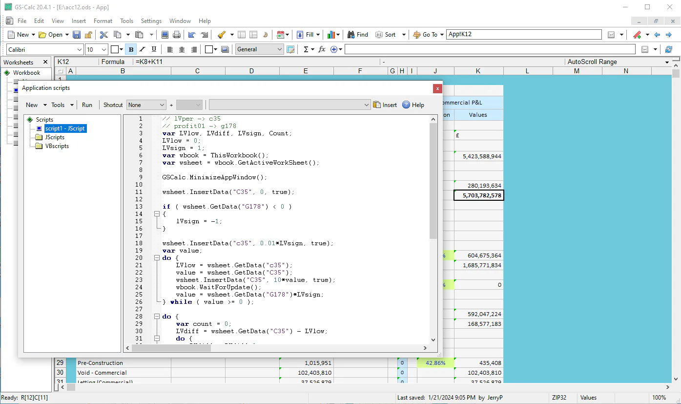Click the Cut scissors icon
The width and height of the screenshot is (681, 404).
tap(103, 35)
